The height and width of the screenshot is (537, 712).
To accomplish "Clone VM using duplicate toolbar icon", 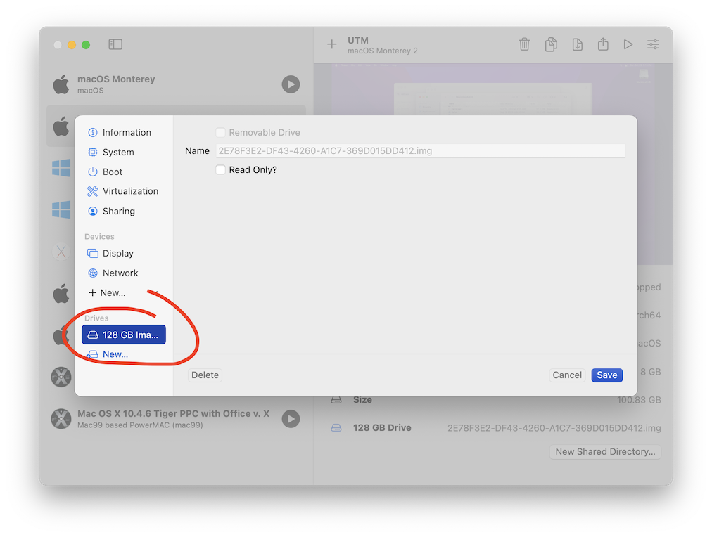I will (551, 44).
